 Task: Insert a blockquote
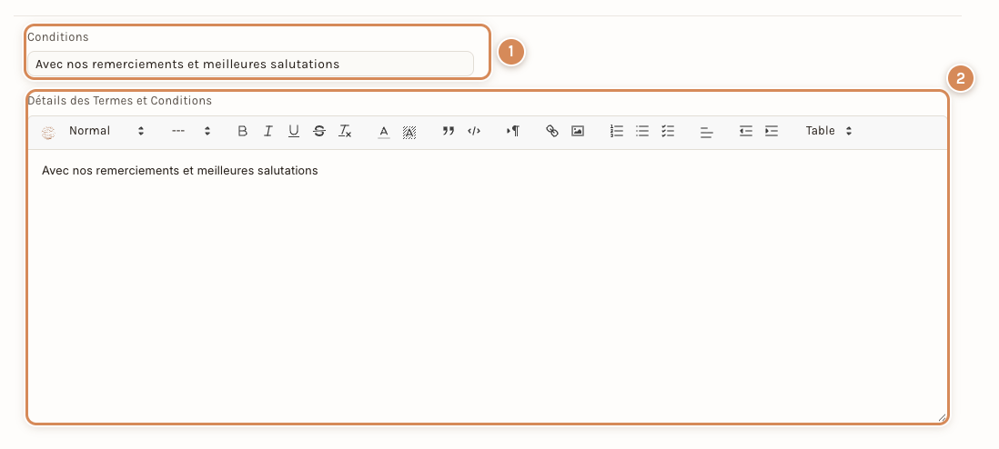point(449,131)
